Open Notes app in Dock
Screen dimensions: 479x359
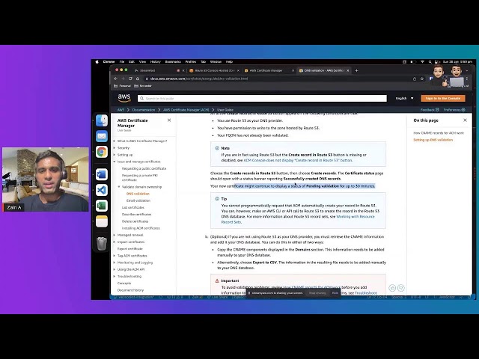(102, 221)
